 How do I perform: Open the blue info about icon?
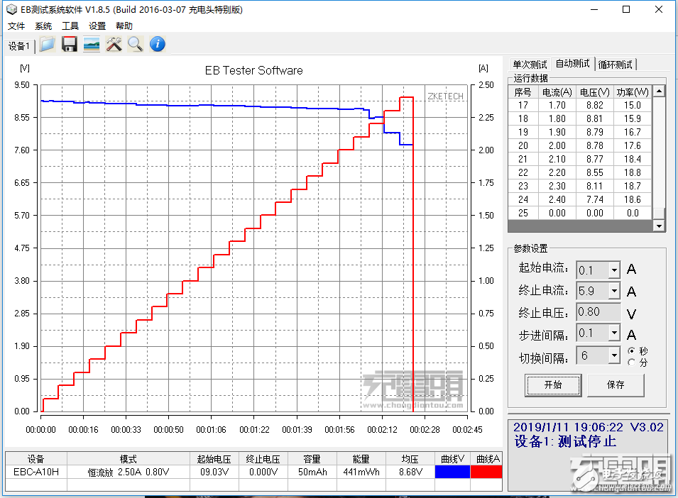pos(158,44)
